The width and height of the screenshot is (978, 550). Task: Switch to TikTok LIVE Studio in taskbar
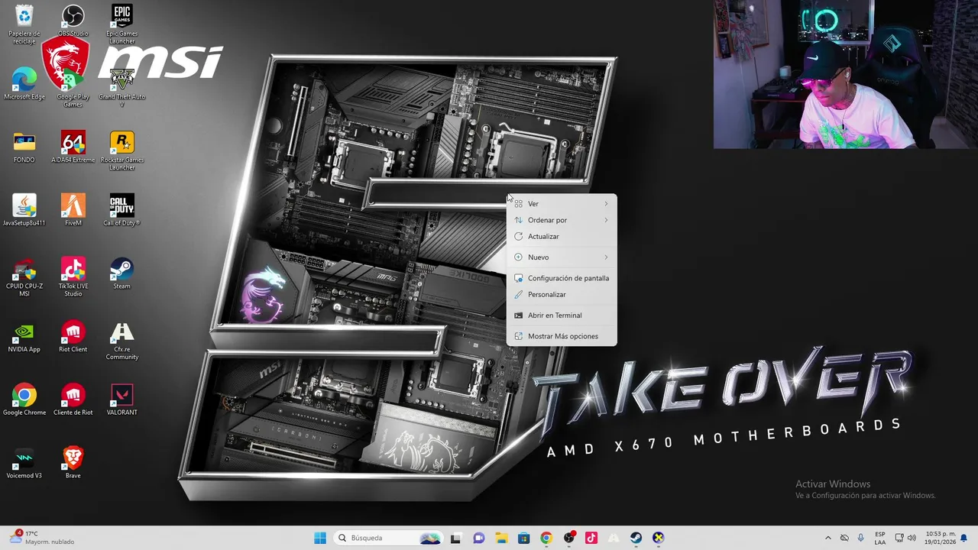click(x=591, y=538)
